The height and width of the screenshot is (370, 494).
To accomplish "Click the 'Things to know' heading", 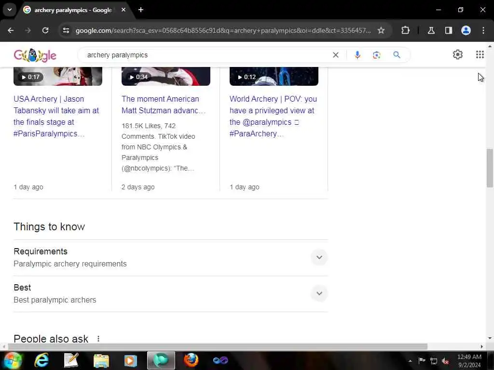I will pos(49,227).
